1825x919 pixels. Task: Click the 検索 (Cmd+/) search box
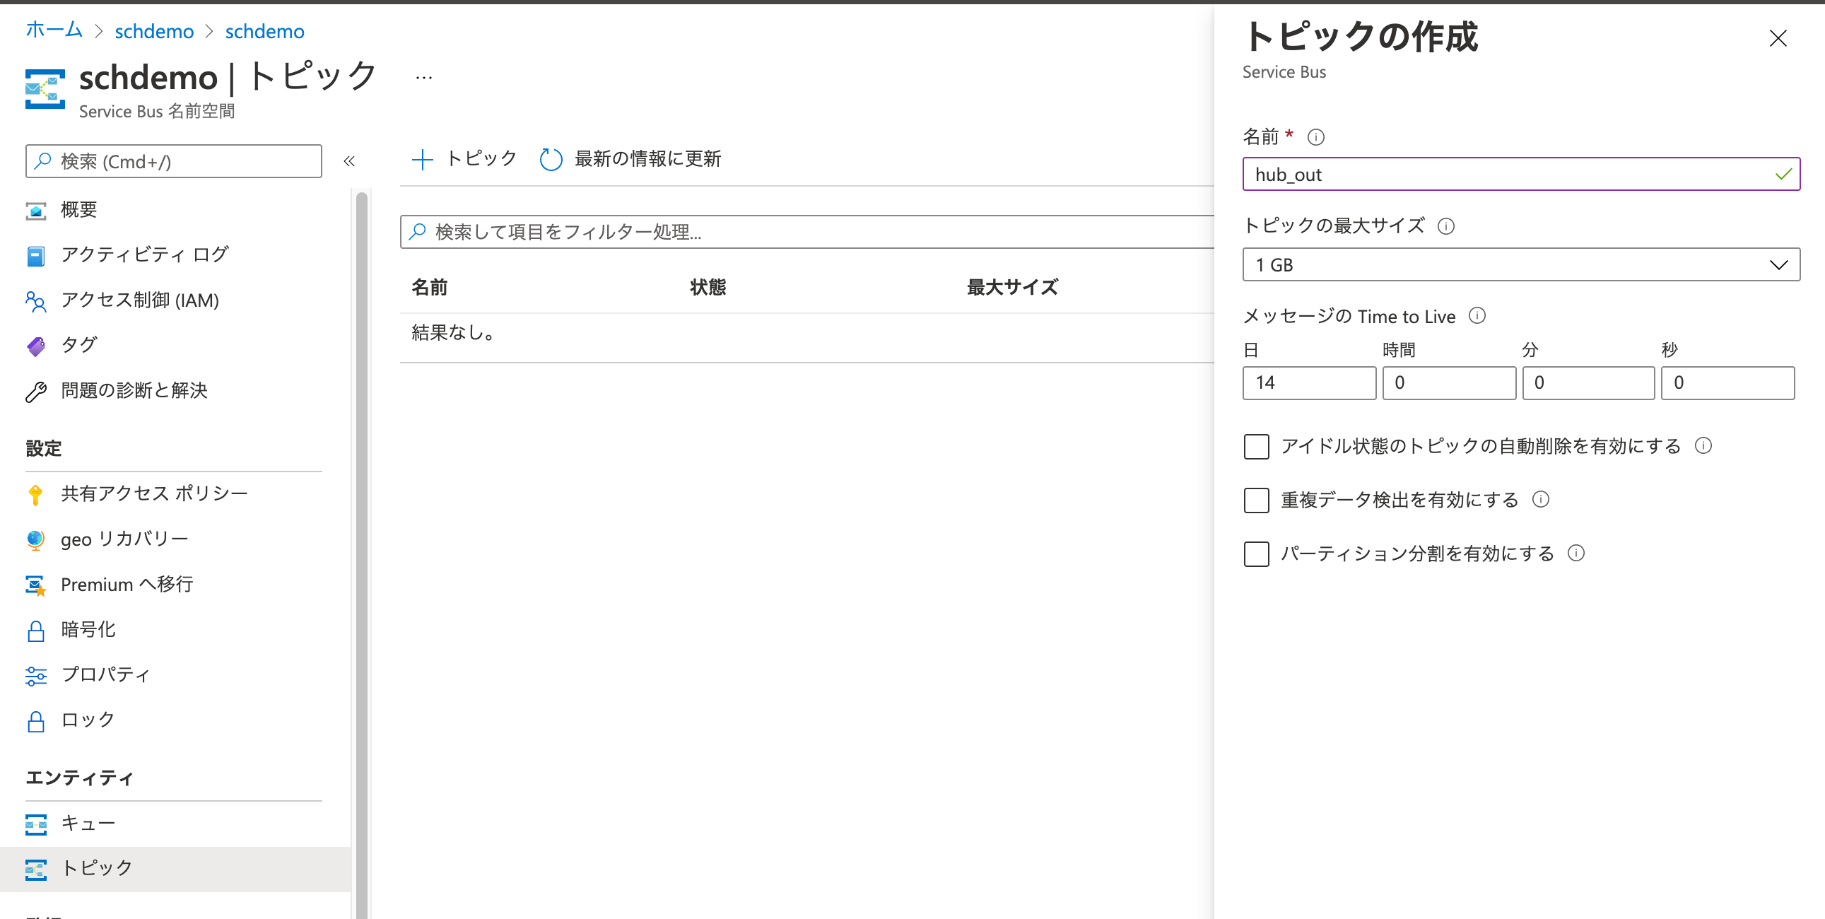point(174,162)
